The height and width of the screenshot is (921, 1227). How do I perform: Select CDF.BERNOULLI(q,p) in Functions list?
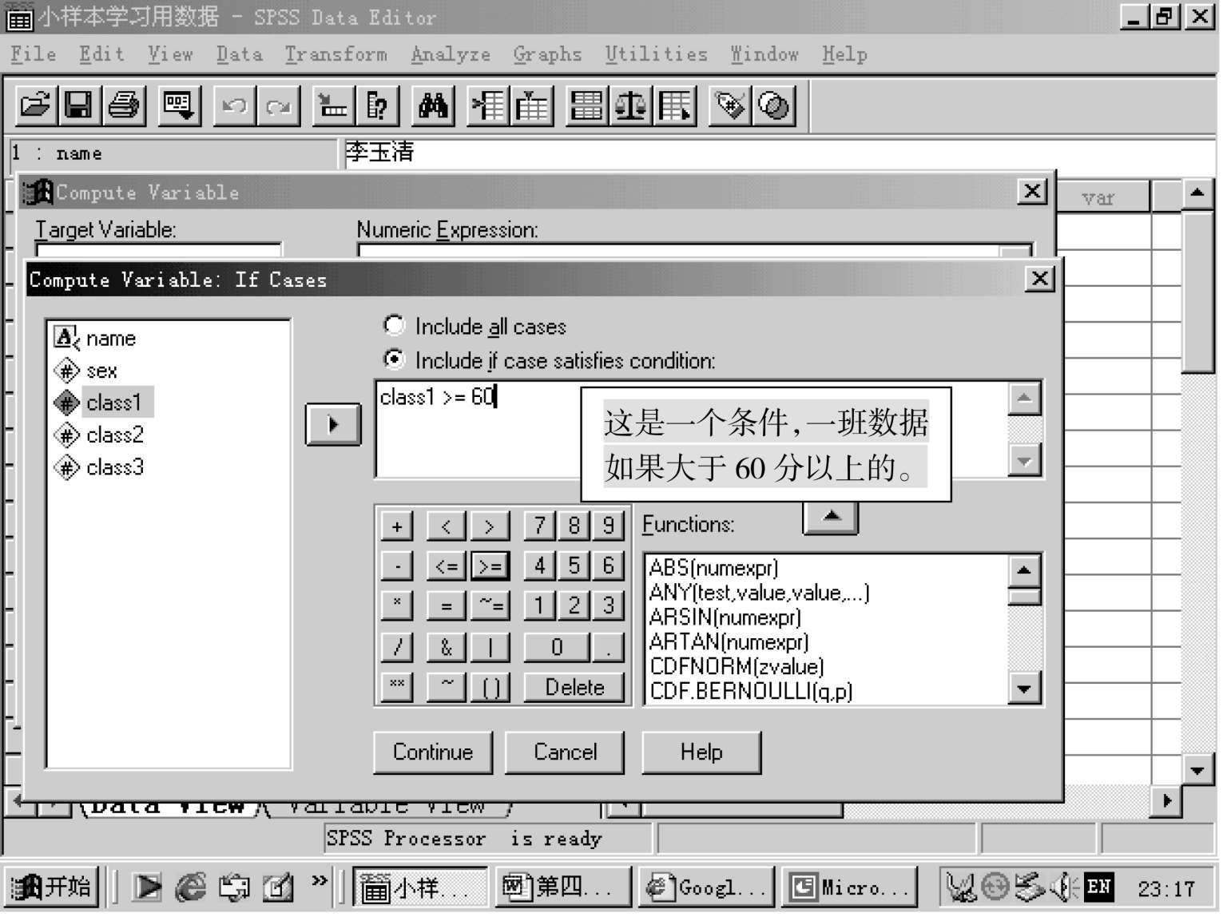pos(752,692)
